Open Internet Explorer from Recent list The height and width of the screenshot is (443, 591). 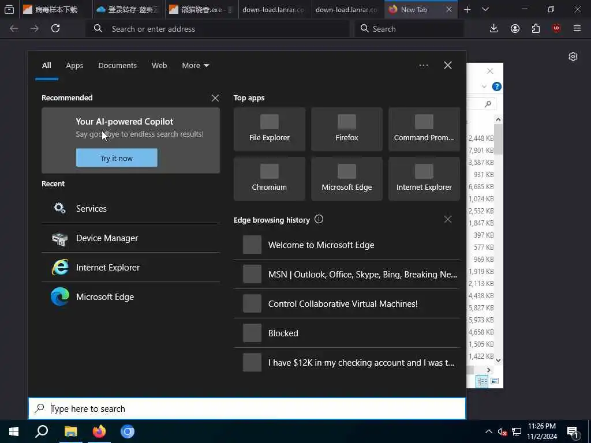[130, 268]
